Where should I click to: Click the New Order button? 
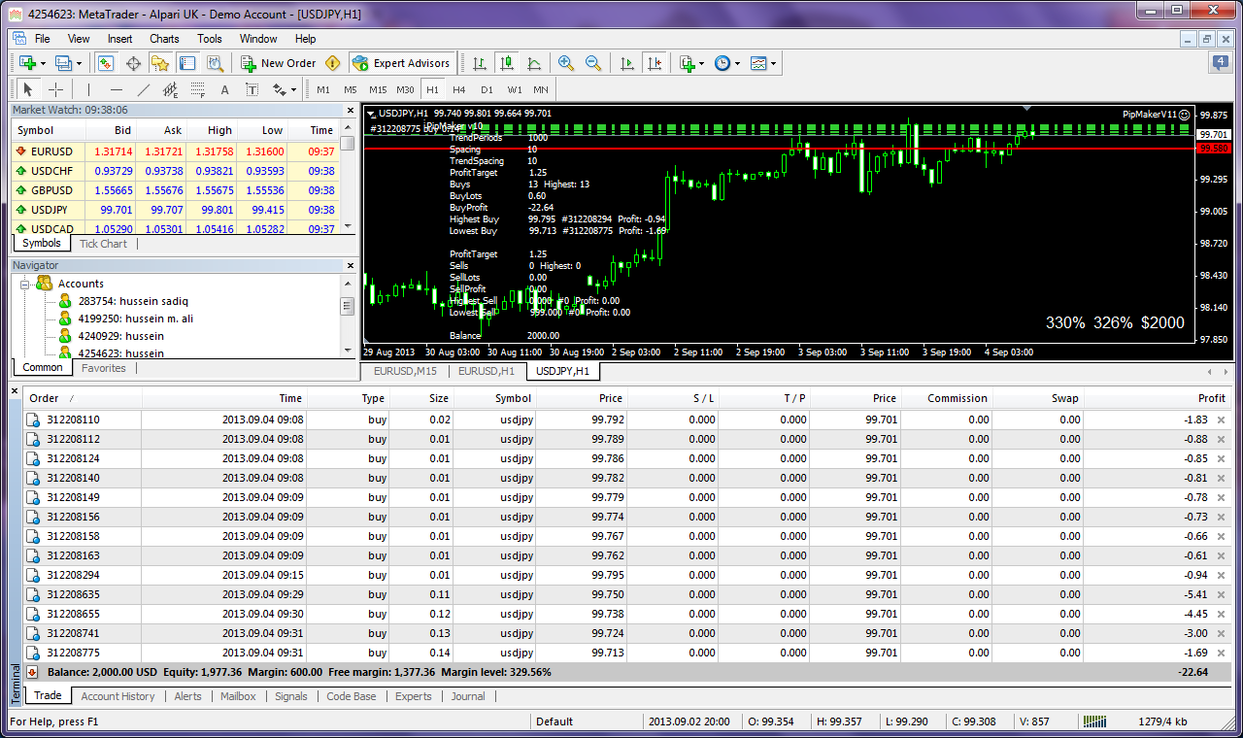click(x=279, y=63)
